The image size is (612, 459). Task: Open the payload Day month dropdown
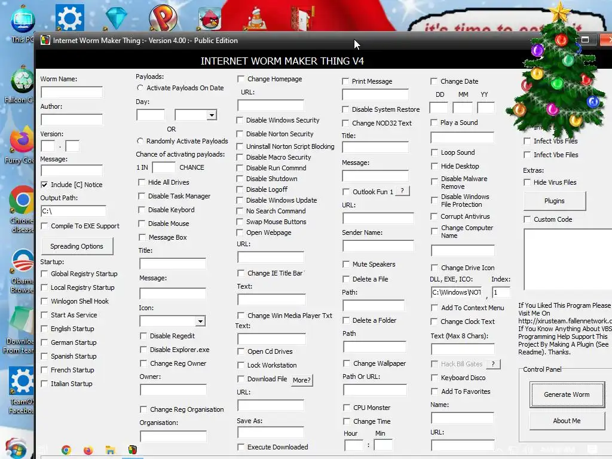[212, 115]
